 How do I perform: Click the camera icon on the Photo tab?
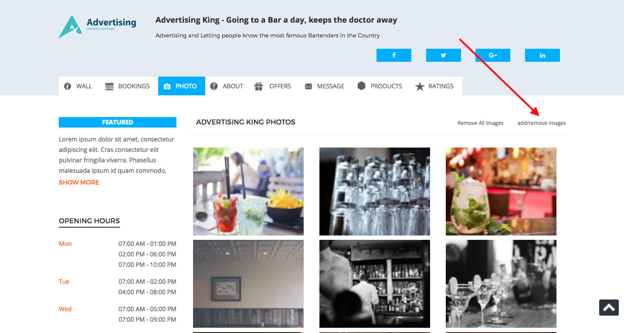coord(168,86)
